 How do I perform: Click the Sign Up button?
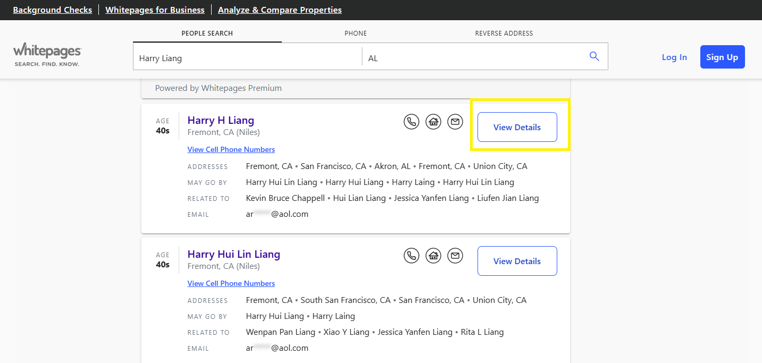click(x=722, y=57)
